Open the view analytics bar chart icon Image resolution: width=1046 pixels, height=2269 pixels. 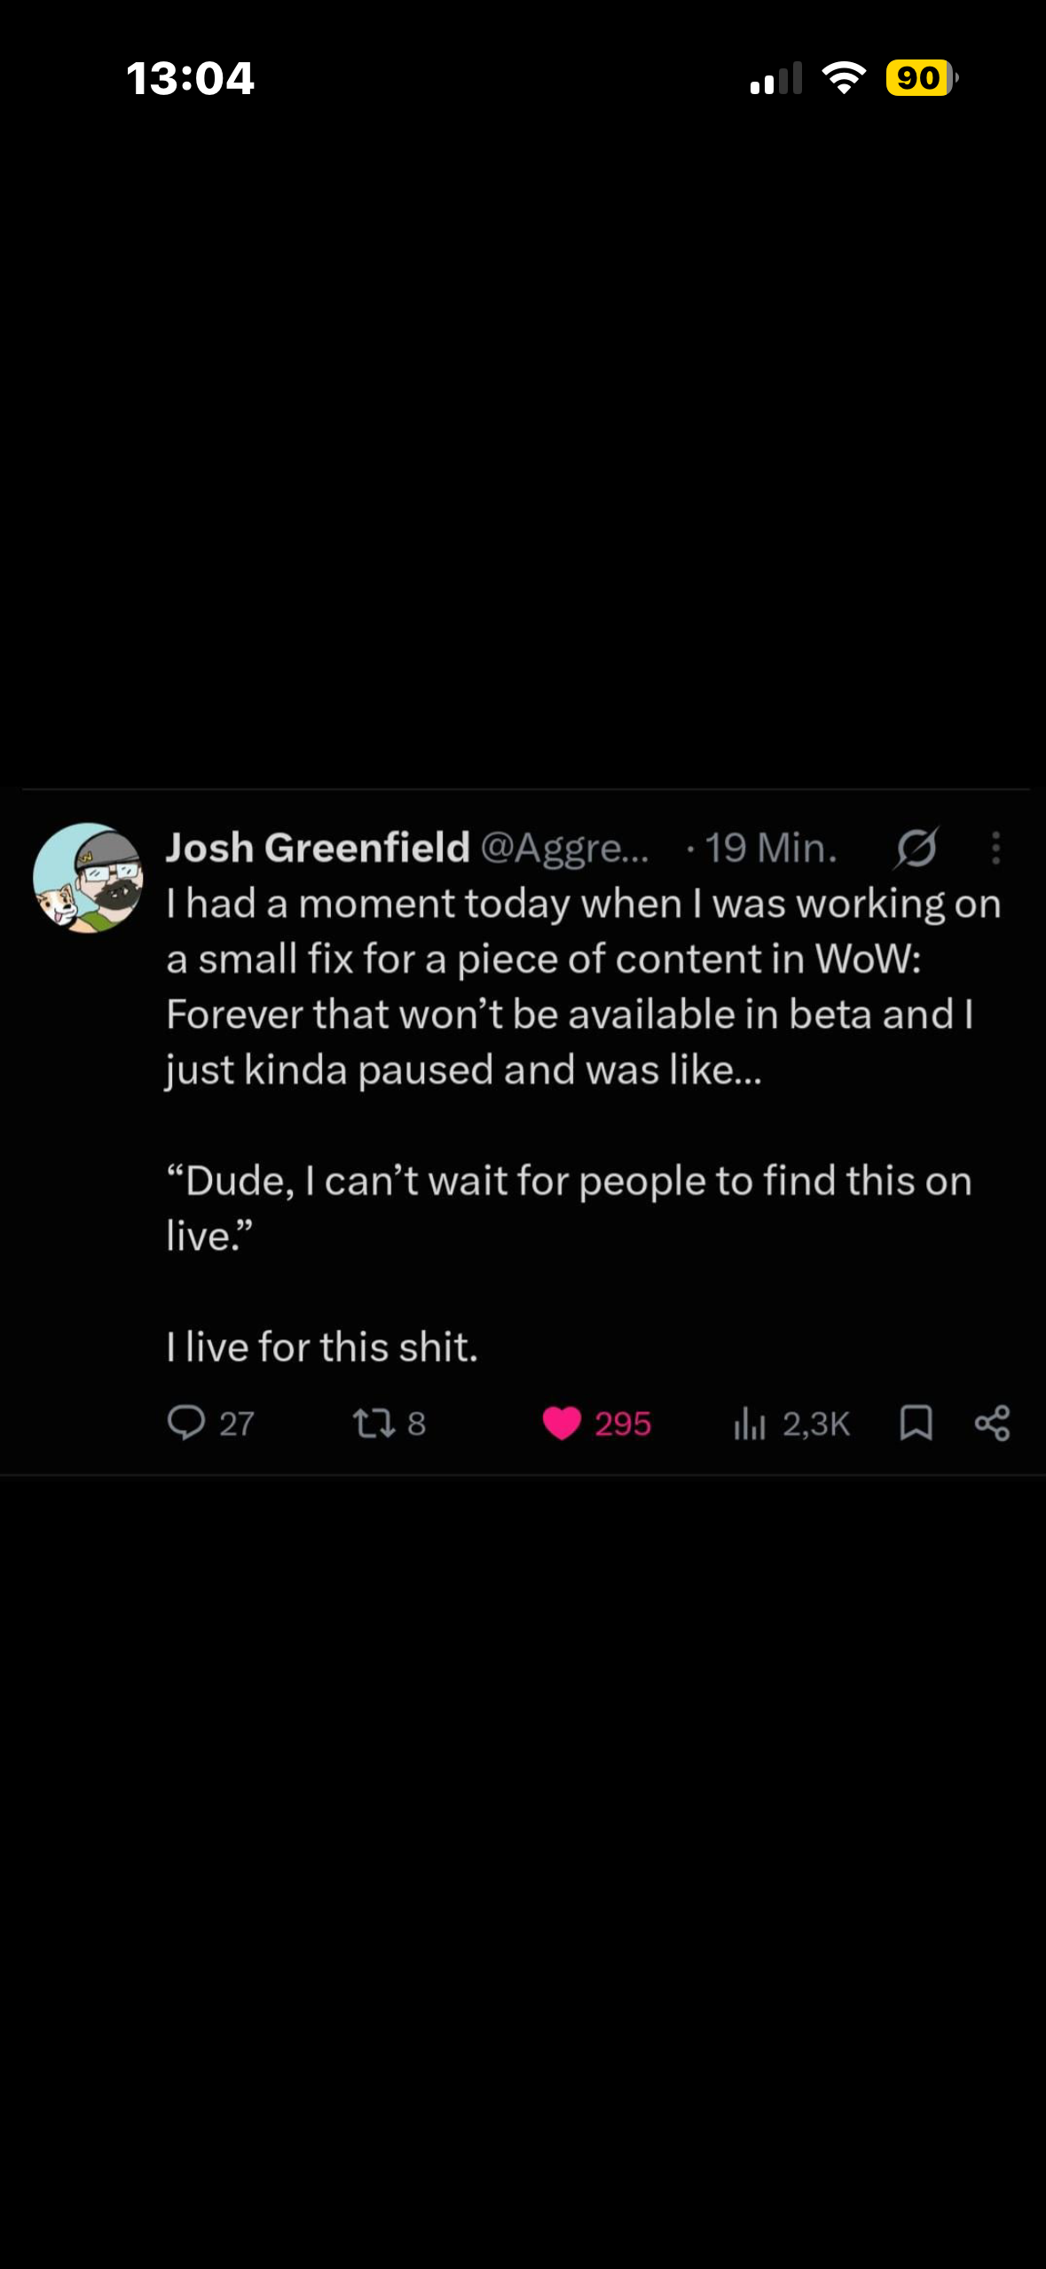coord(749,1423)
